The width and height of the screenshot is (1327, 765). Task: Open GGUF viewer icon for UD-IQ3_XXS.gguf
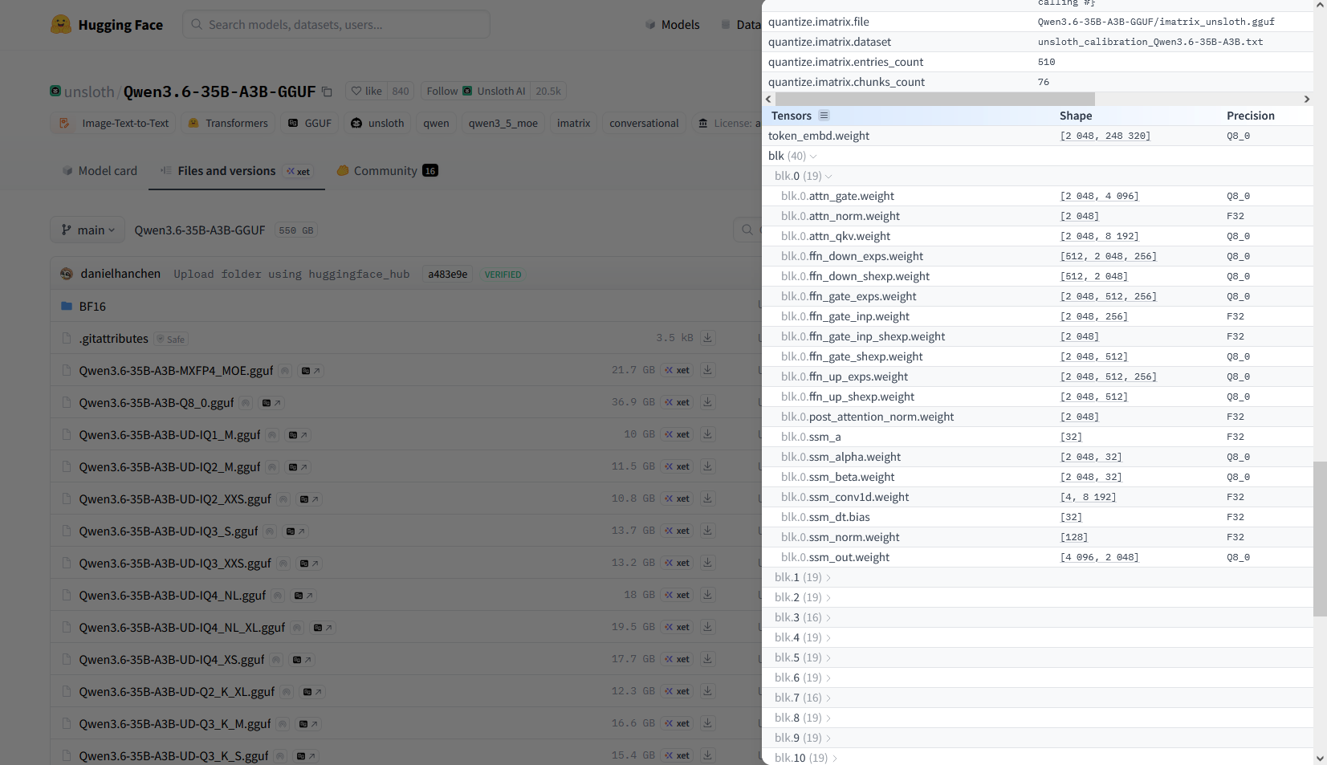309,564
